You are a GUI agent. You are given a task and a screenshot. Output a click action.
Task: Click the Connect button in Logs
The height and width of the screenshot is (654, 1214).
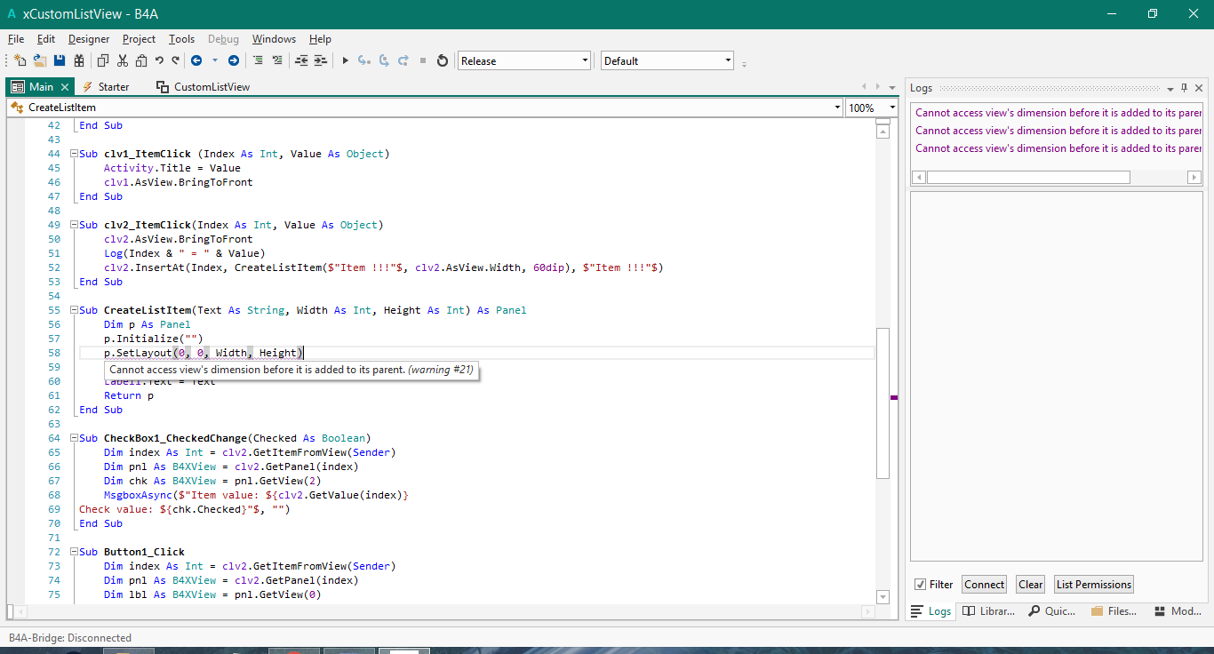[x=984, y=584]
